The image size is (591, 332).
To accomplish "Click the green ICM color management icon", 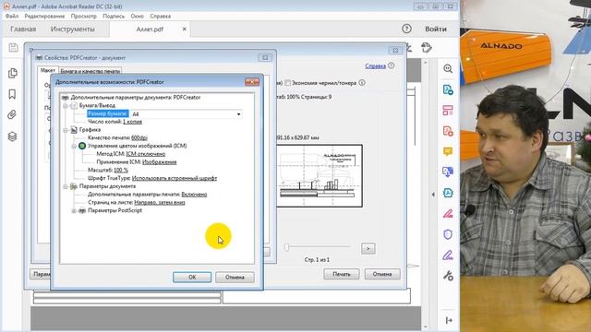I will 82,146.
